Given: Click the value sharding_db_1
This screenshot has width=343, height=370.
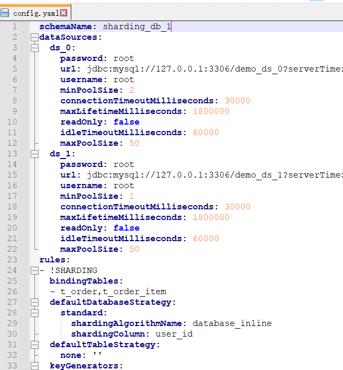Looking at the screenshot, I should coord(137,27).
